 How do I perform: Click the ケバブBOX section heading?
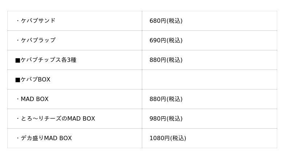tap(35, 79)
